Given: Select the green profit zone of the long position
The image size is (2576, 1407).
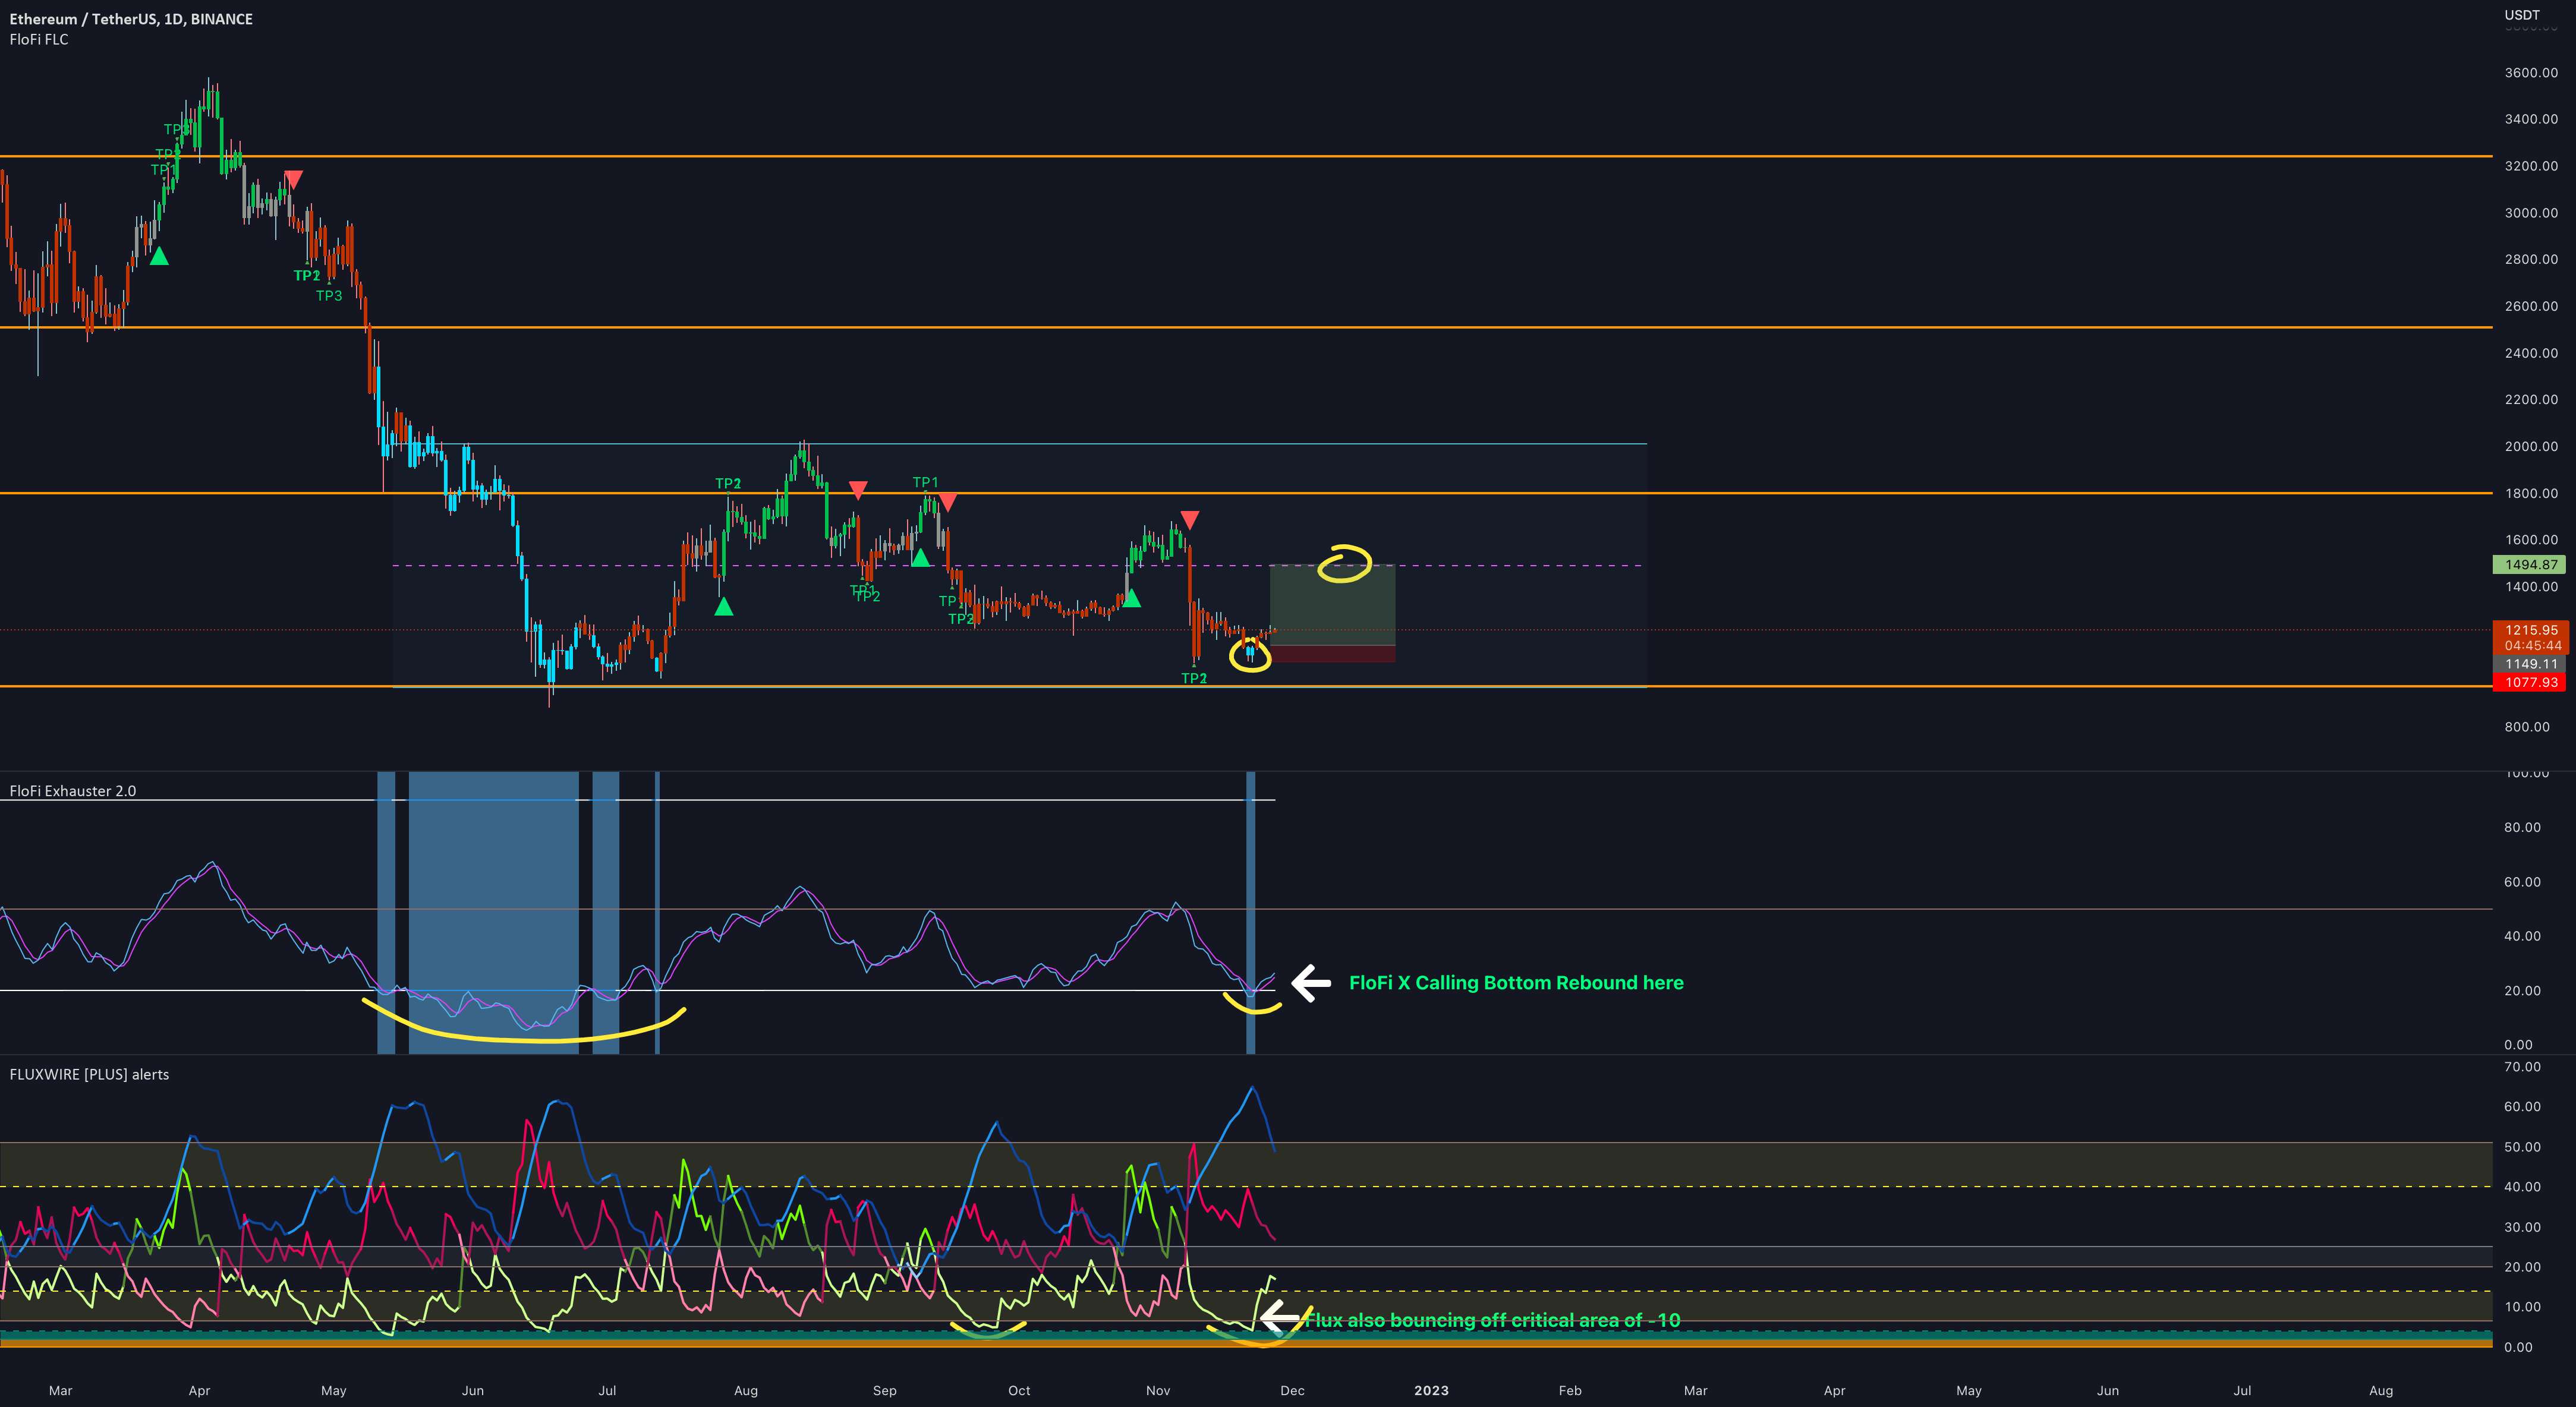Looking at the screenshot, I should (1332, 606).
